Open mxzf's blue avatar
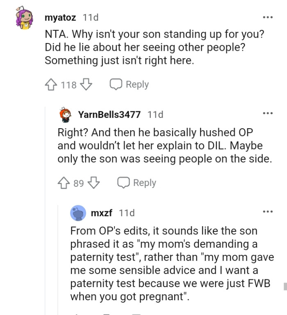This screenshot has width=287, height=315. click(78, 213)
